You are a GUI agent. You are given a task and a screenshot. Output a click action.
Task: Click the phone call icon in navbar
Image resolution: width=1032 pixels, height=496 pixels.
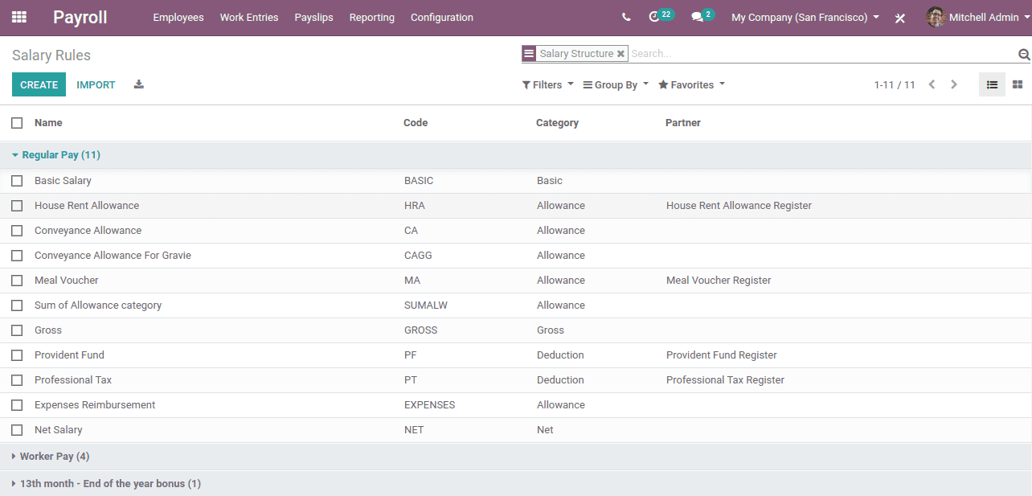click(x=626, y=17)
